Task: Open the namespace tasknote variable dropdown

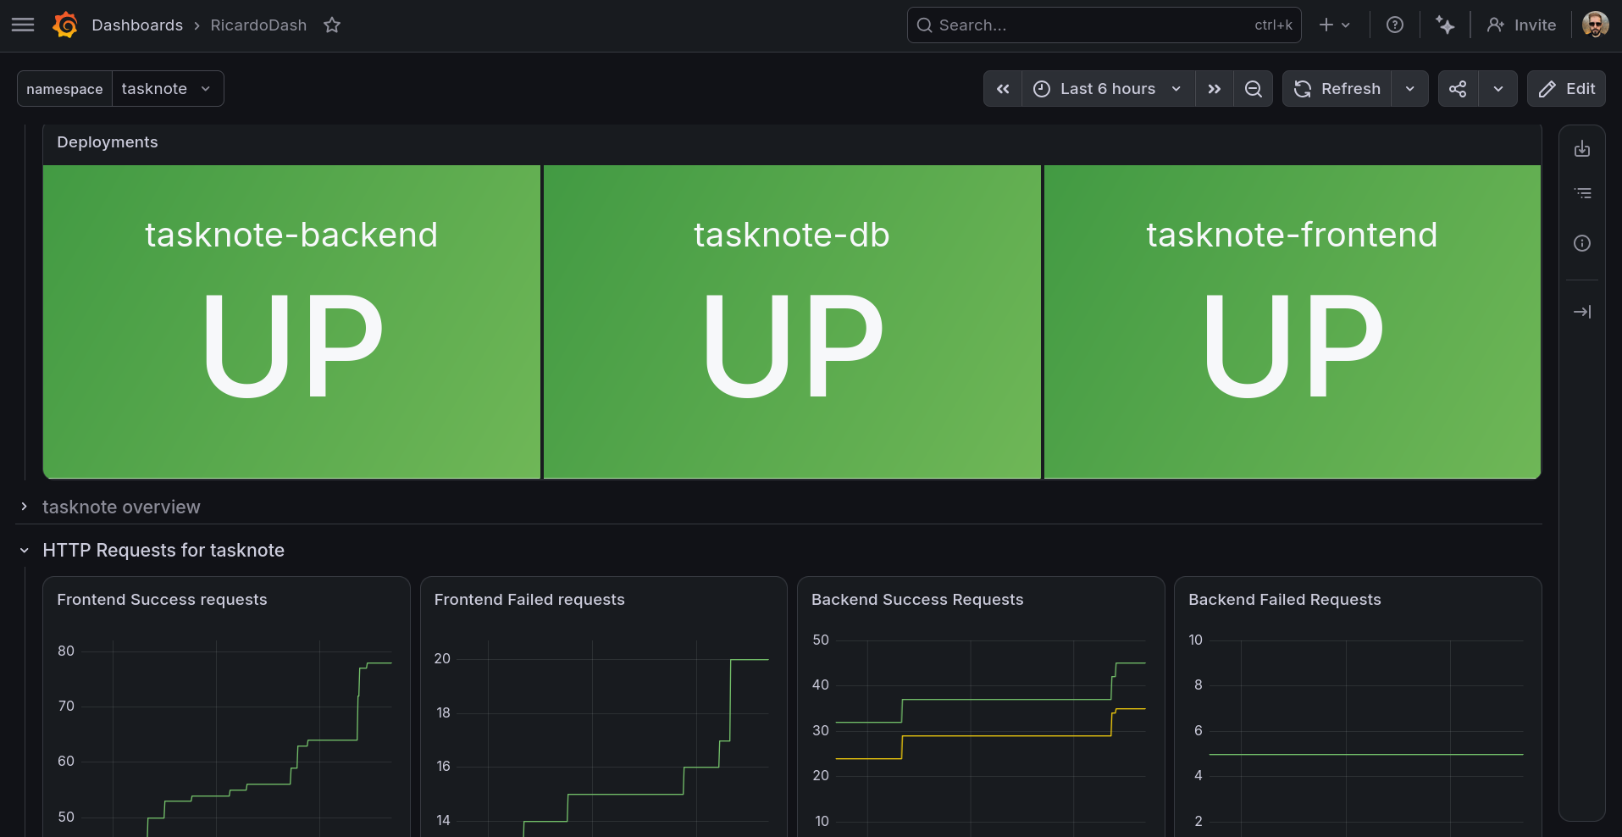Action: coord(168,89)
